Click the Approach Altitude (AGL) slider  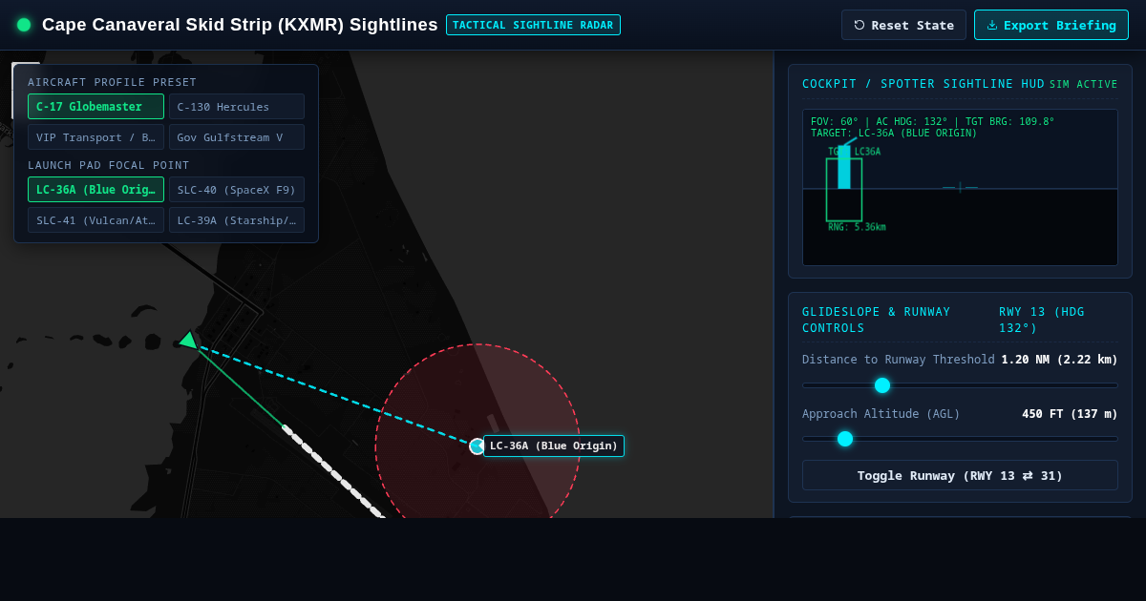point(960,439)
